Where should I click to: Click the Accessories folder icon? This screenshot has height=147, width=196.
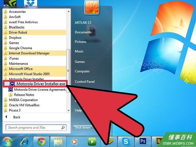pos(5,12)
